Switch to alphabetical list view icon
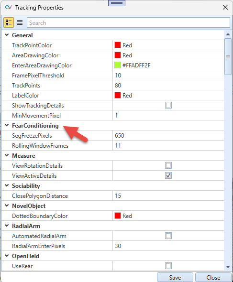This screenshot has width=233, height=282. pos(20,22)
